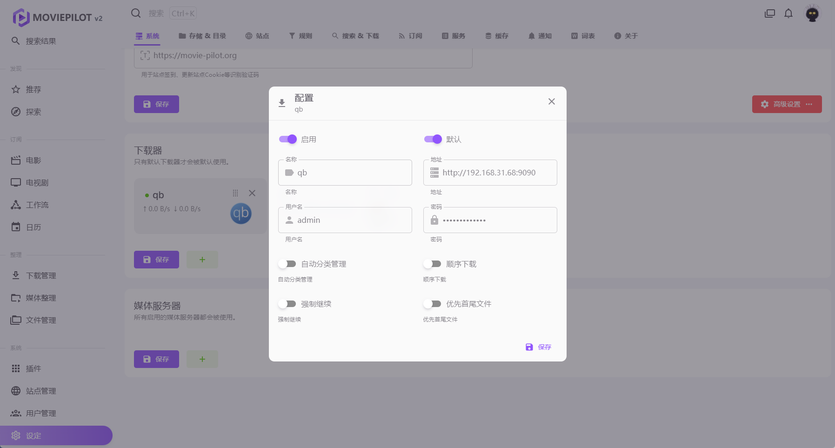Turn on the 优先首尾文件 switch
The width and height of the screenshot is (835, 448).
coord(433,304)
